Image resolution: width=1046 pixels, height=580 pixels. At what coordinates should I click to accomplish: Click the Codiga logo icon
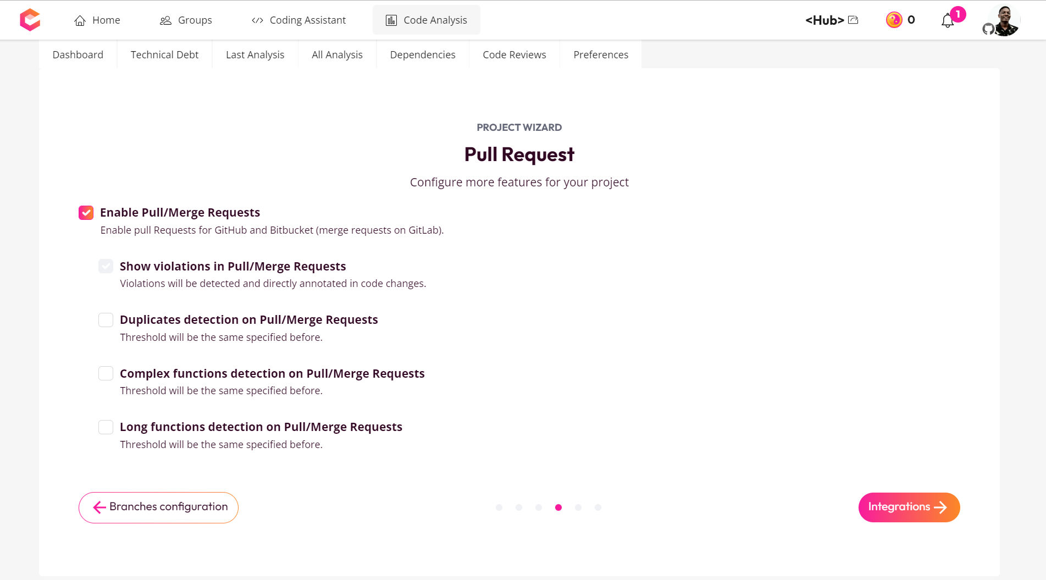coord(30,20)
